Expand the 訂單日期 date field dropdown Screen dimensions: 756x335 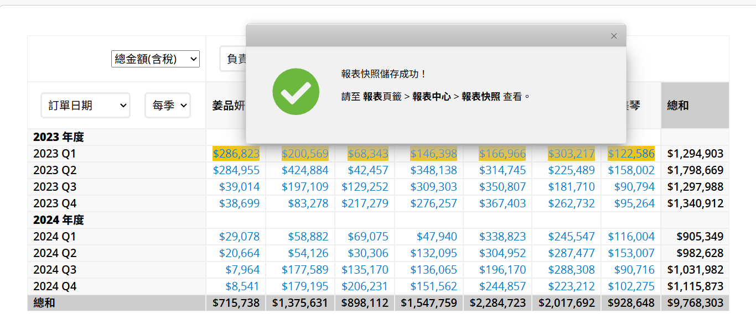85,105
